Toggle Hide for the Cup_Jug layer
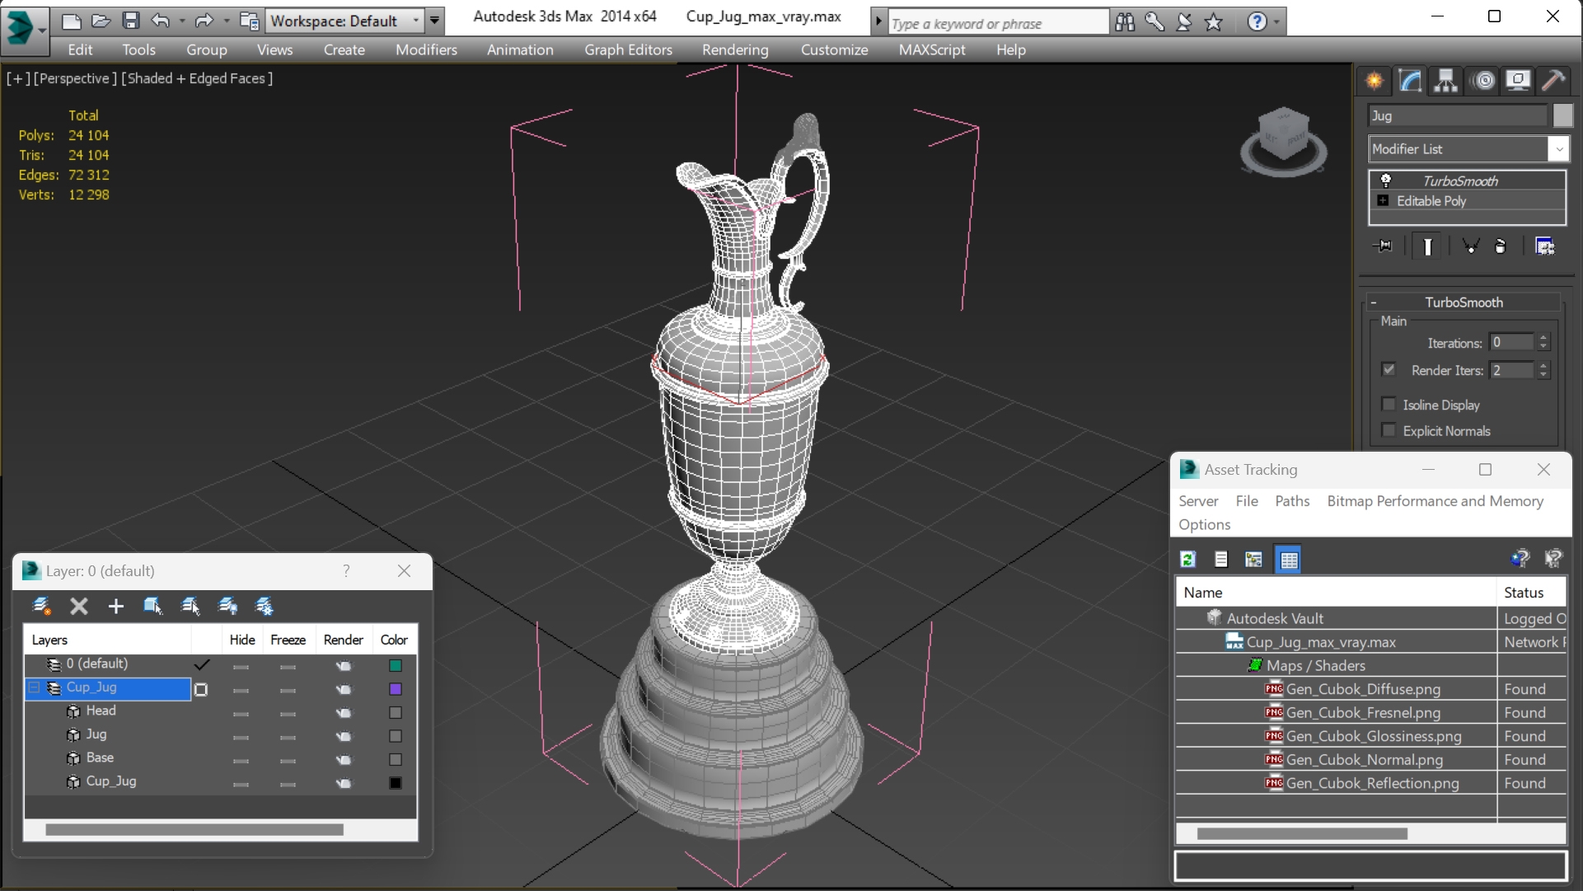Screen dimensions: 1583x891 point(241,690)
